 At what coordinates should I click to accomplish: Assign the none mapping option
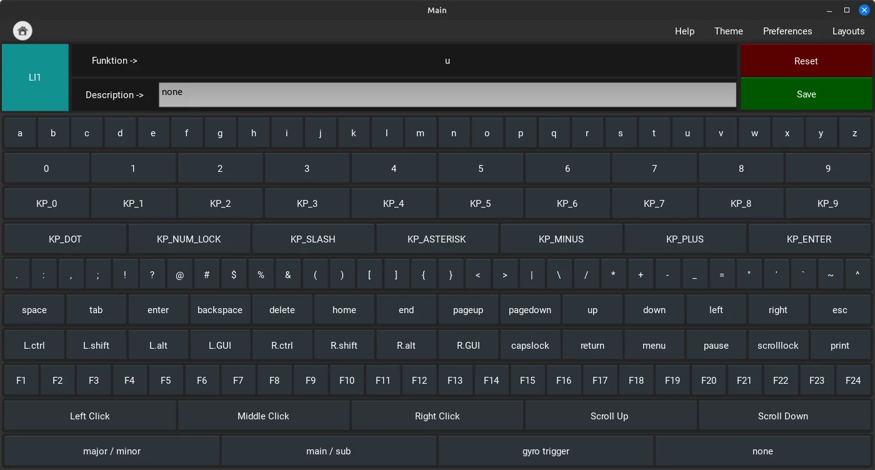(762, 451)
